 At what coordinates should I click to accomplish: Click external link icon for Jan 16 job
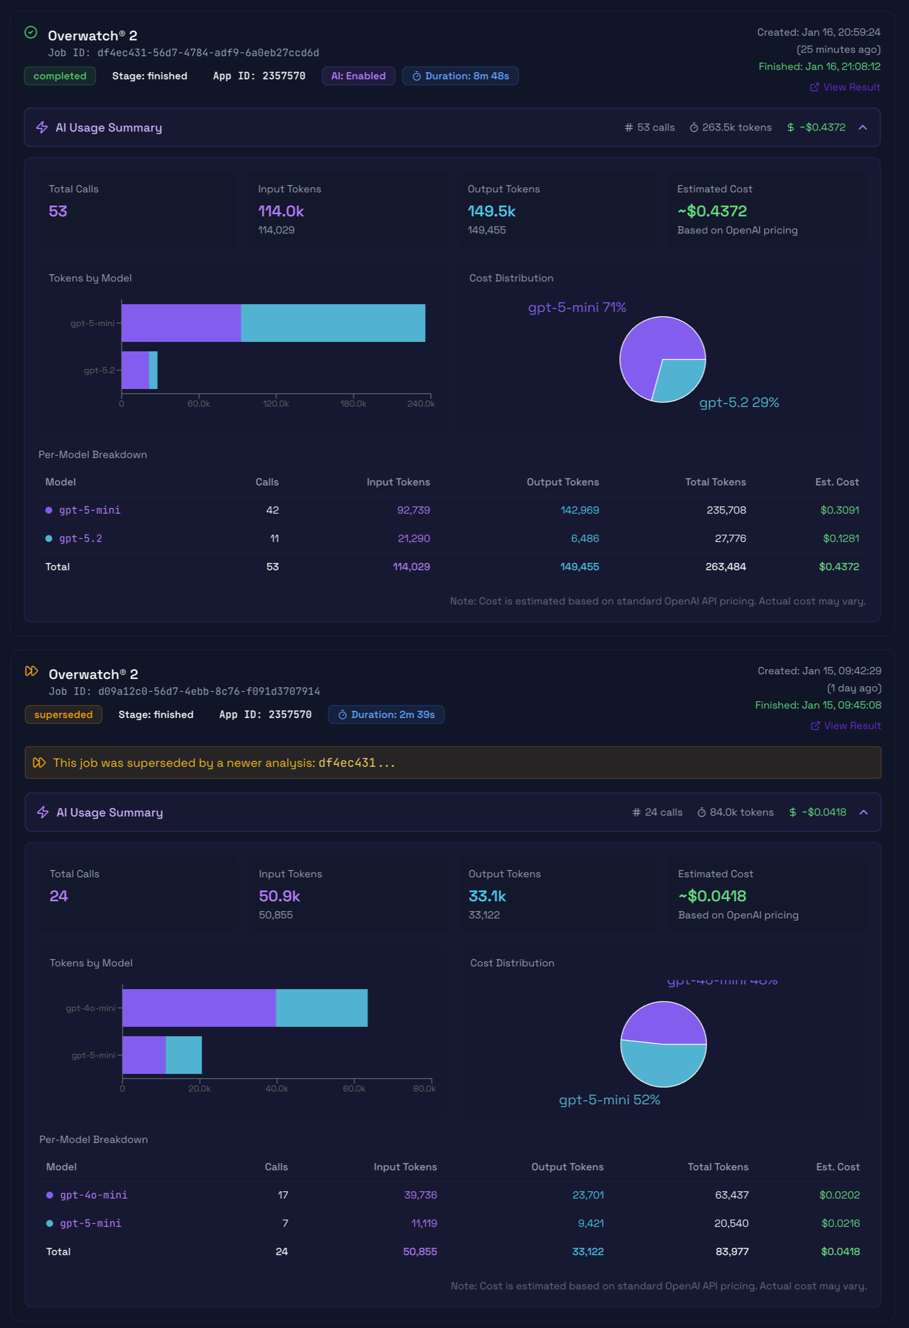[x=814, y=87]
